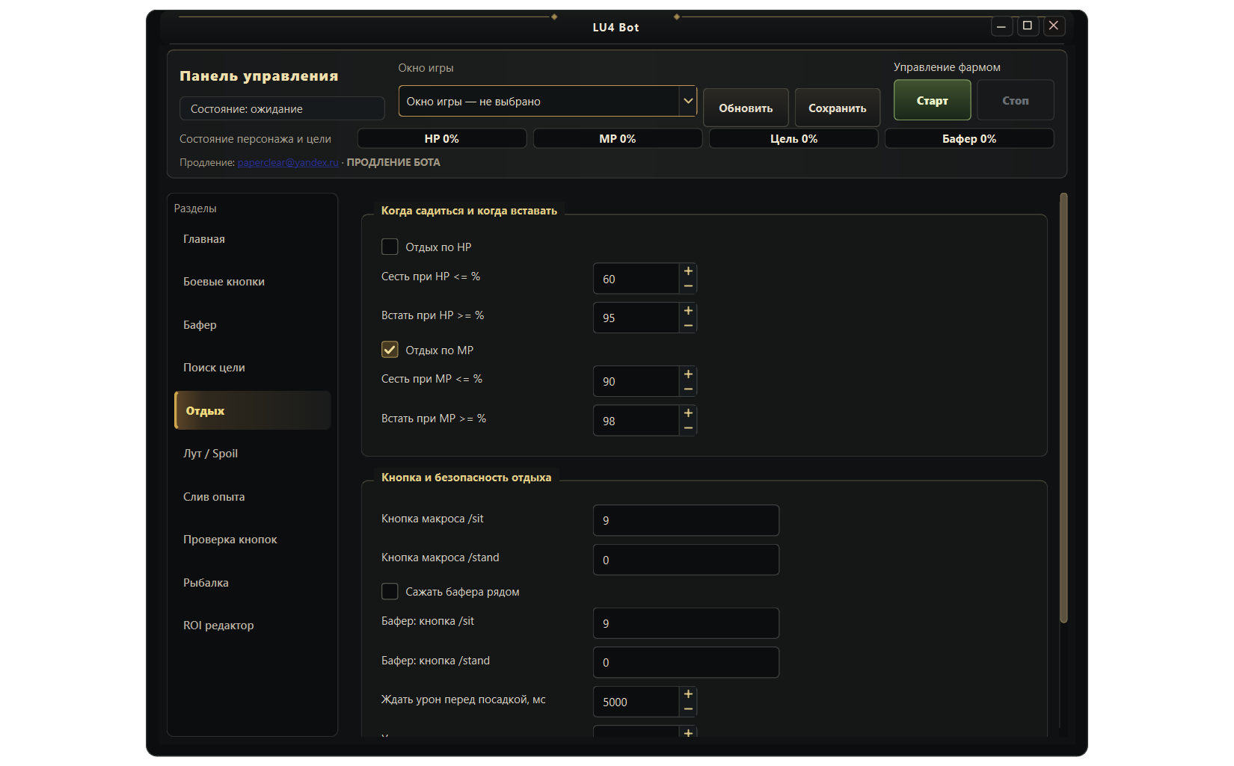Screen dimensions: 1234x766
Task: Toggle the "Сажать бафера рядом" checkbox
Action: pos(390,591)
